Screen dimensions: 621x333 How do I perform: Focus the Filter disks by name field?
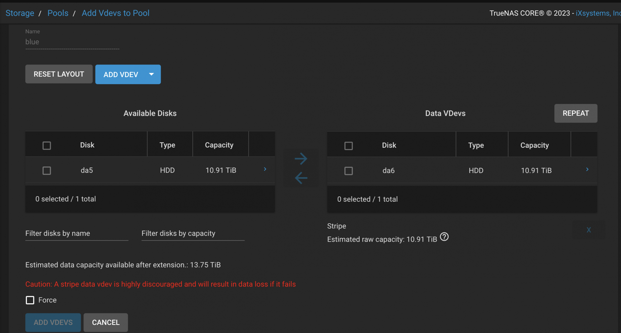pyautogui.click(x=77, y=233)
